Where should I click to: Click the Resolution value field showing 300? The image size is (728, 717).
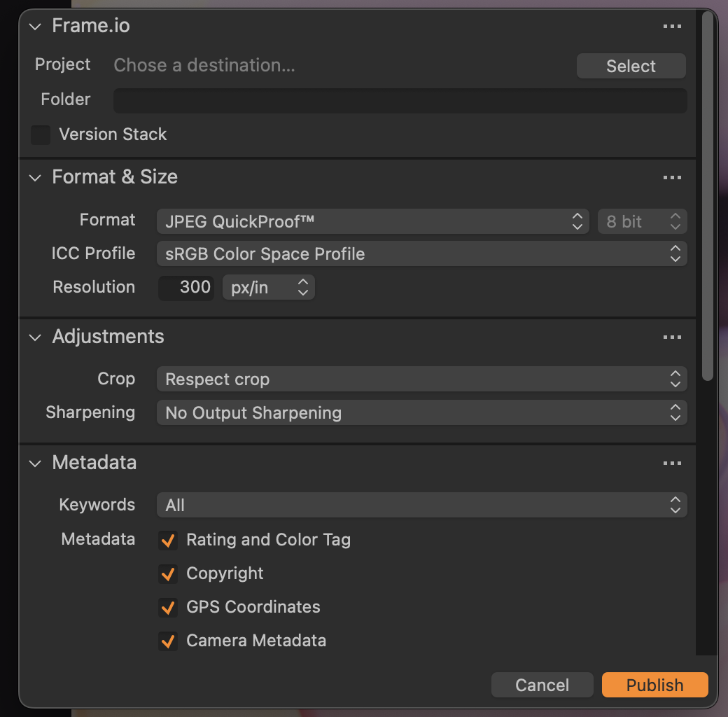pos(186,288)
